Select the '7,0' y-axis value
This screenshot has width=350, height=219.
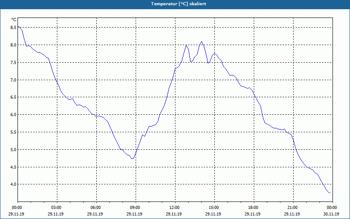(x=14, y=80)
